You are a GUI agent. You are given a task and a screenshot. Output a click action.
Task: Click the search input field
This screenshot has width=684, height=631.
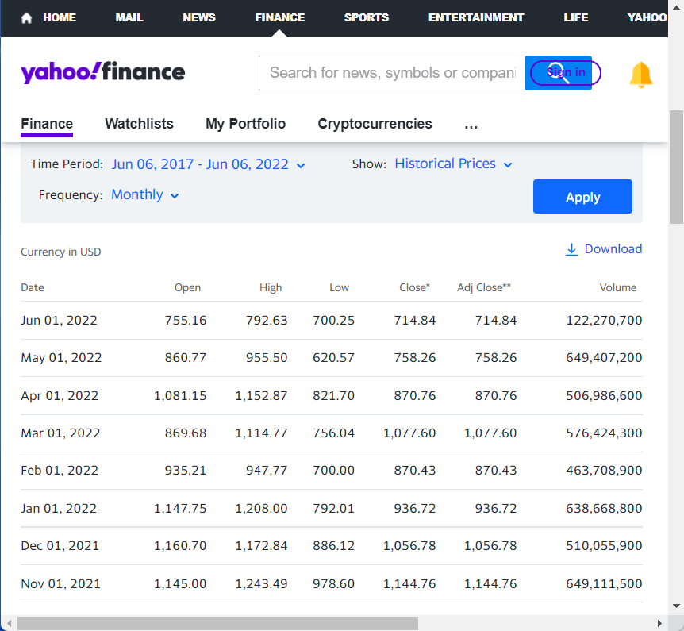(x=391, y=73)
